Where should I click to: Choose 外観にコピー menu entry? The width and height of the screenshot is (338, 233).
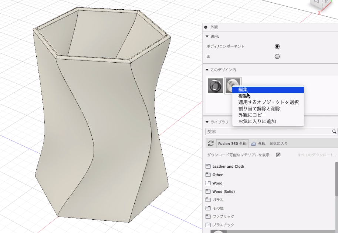click(268, 115)
